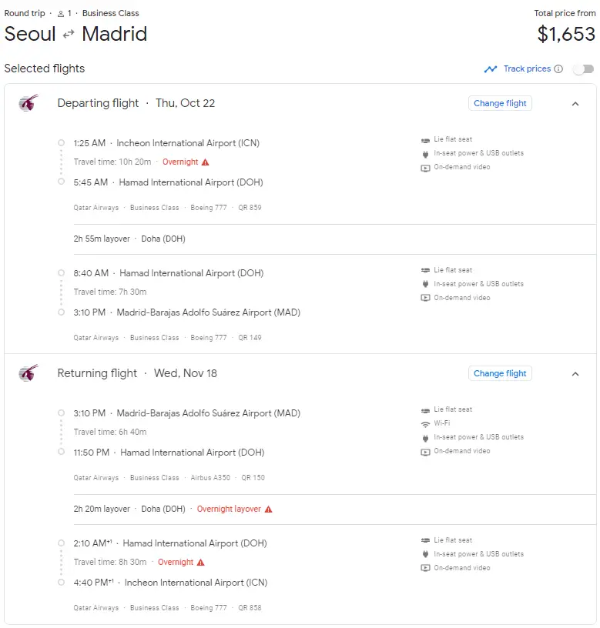Toggle the Track prices switch

pos(583,69)
